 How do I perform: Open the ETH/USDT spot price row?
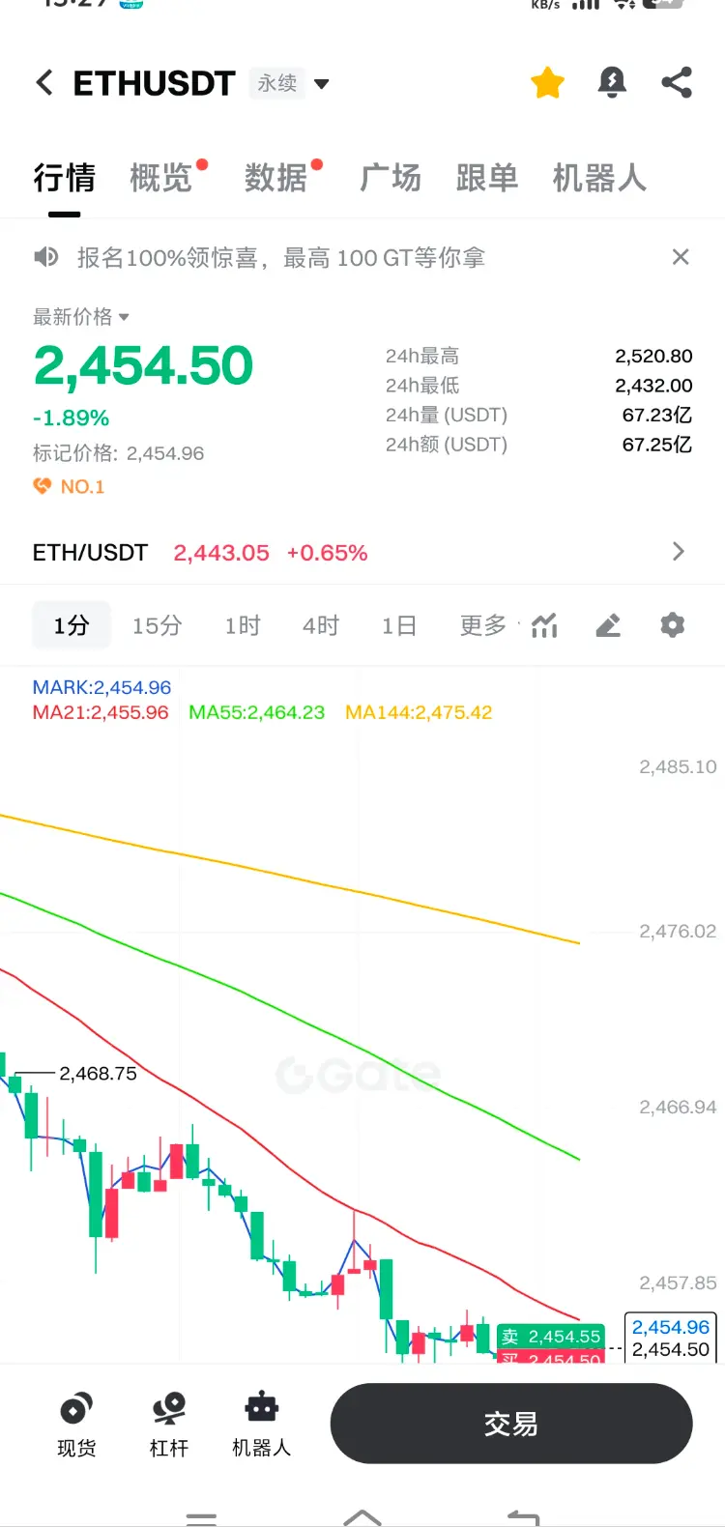(x=362, y=553)
